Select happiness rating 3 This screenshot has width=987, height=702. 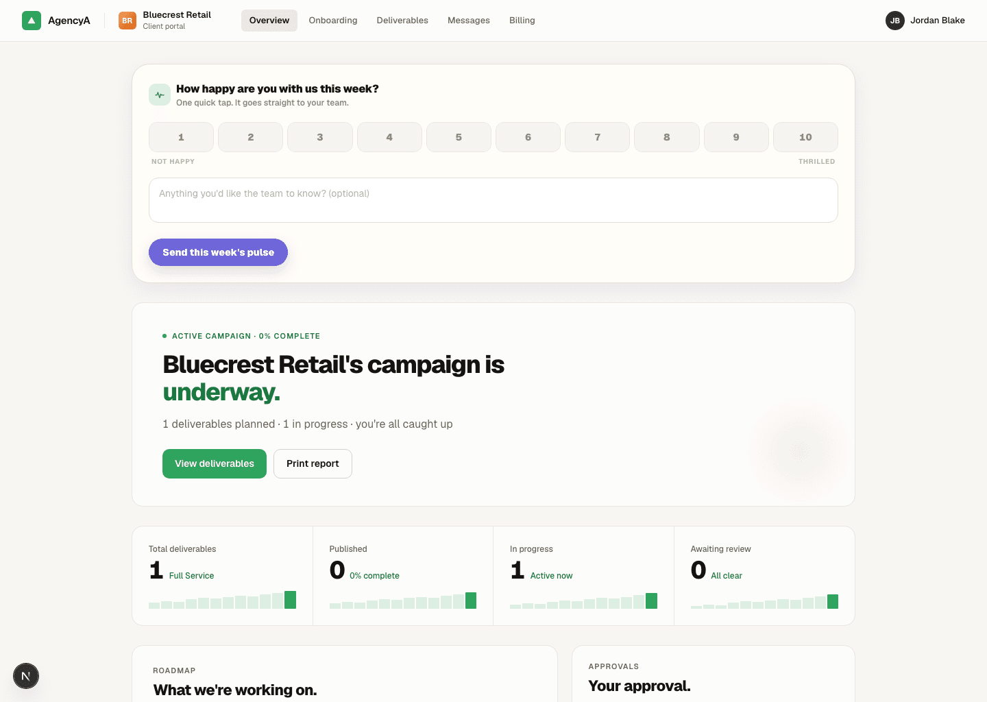(x=320, y=137)
